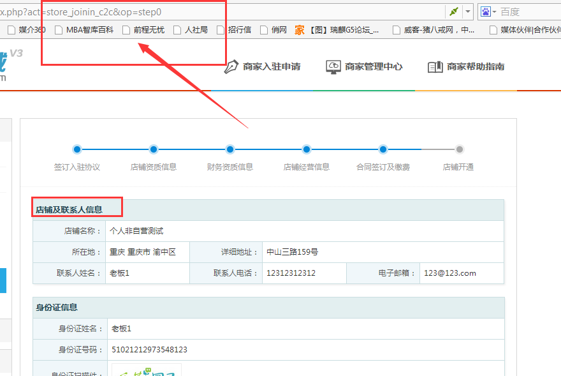Go to 商家管理中心 tab

point(374,66)
